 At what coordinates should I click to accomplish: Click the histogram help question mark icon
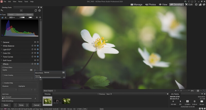coord(37,17)
